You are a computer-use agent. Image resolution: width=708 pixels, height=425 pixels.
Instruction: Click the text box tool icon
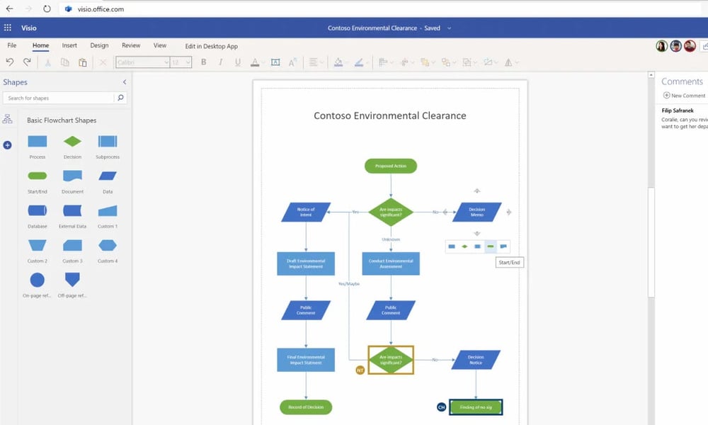275,62
